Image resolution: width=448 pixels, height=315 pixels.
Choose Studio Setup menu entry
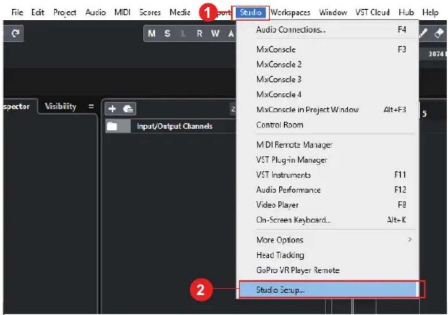tap(328, 290)
